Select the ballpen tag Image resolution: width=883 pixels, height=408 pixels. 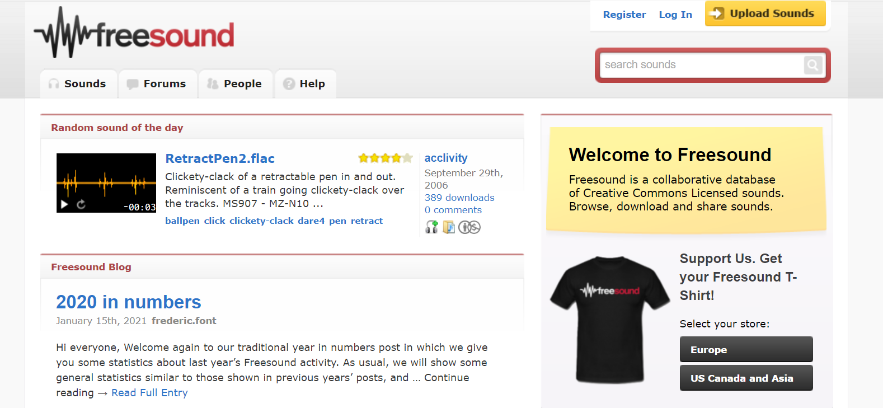(x=182, y=221)
